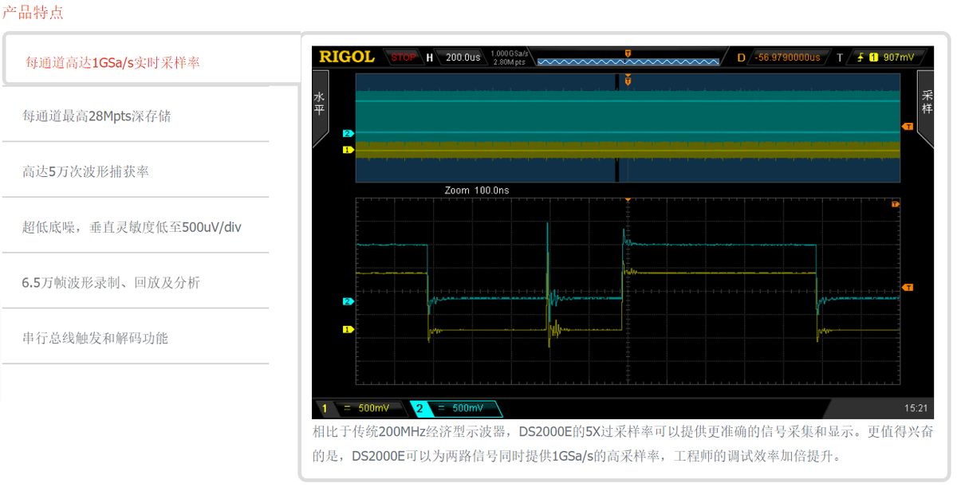Viewport: 957px width, 491px height.
Task: Switch to 高达5万次波形捕获率 tab
Action: point(85,171)
